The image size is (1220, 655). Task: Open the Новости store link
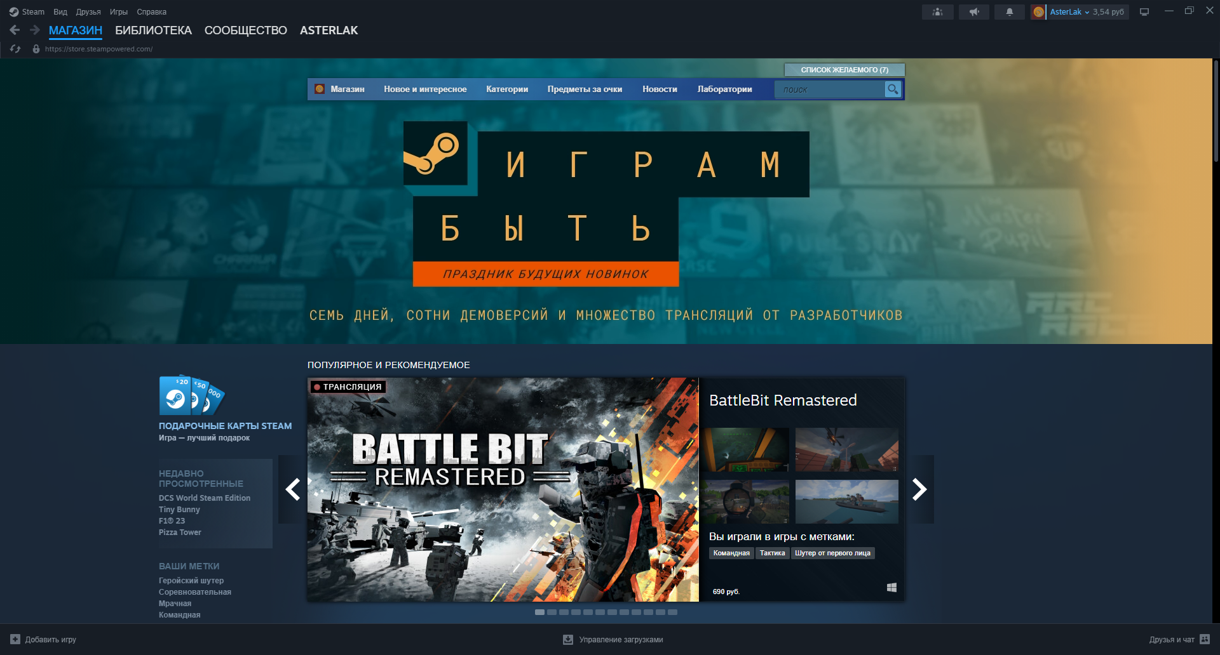(660, 89)
